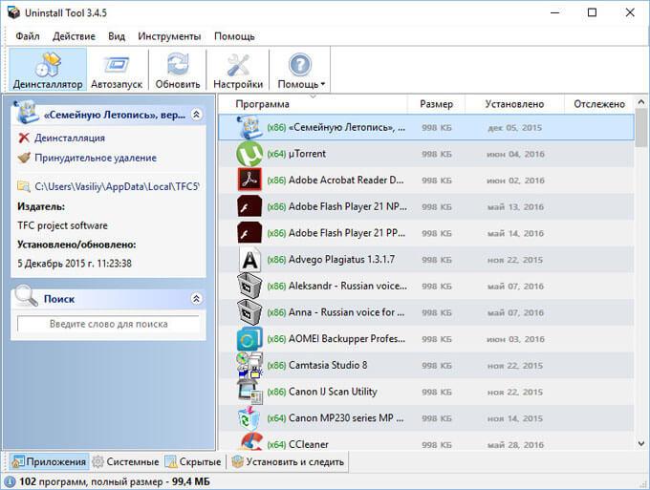Collapse the Поиск panel
This screenshot has height=490, width=650.
pos(197,298)
